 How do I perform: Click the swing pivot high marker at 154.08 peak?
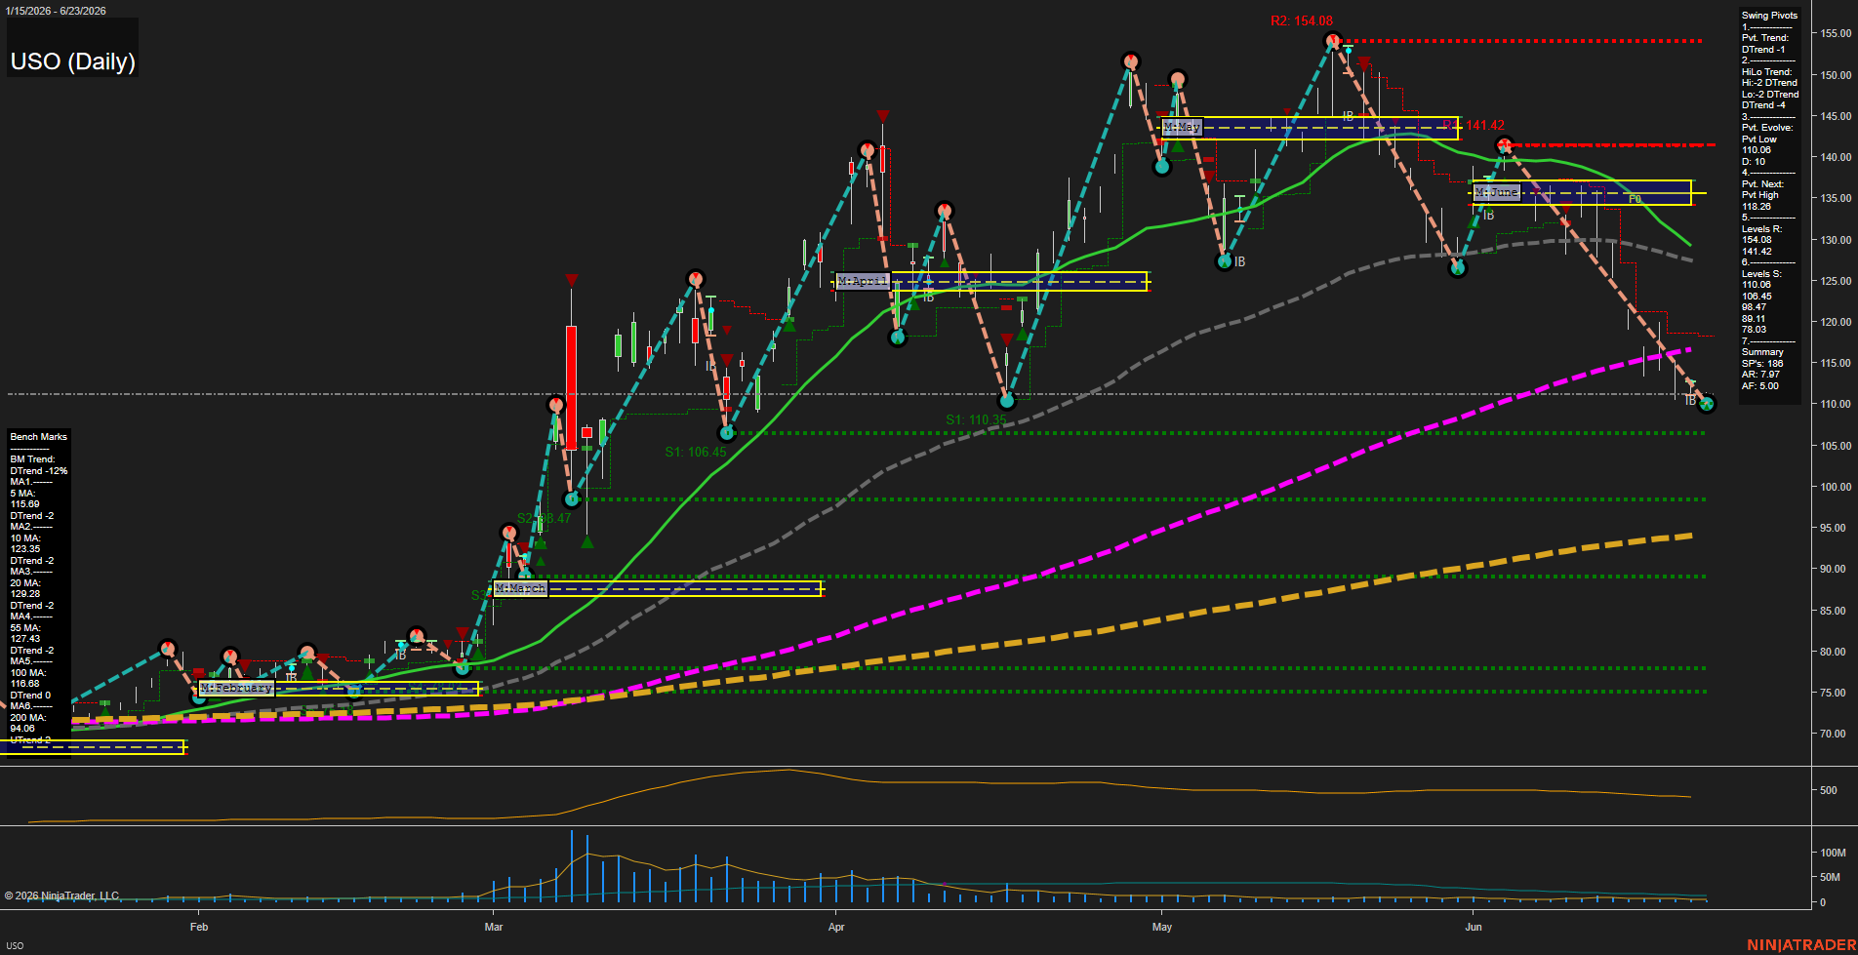(1332, 41)
